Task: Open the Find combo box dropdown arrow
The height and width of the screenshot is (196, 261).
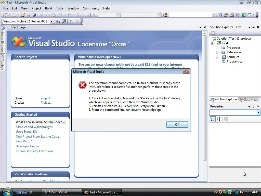Action: click(214, 15)
